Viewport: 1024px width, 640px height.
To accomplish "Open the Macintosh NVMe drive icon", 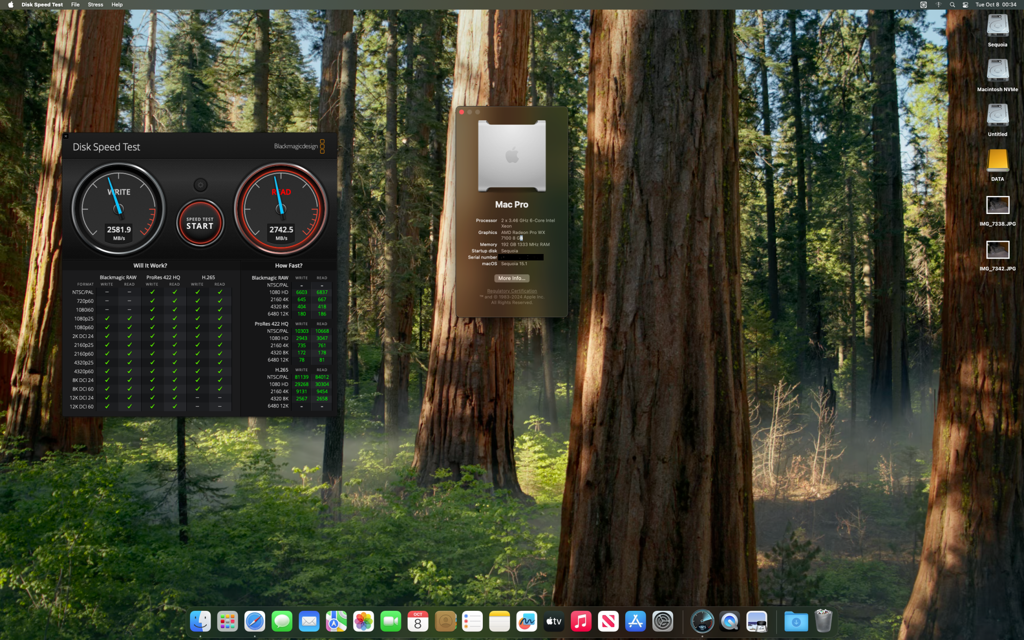I will coord(997,72).
